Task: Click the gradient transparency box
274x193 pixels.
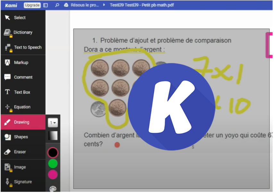Action: pos(53,136)
